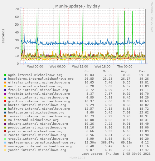Select prak.internal.michaelhowe.org legend label
This screenshot has height=161, width=155.
[x=35, y=131]
